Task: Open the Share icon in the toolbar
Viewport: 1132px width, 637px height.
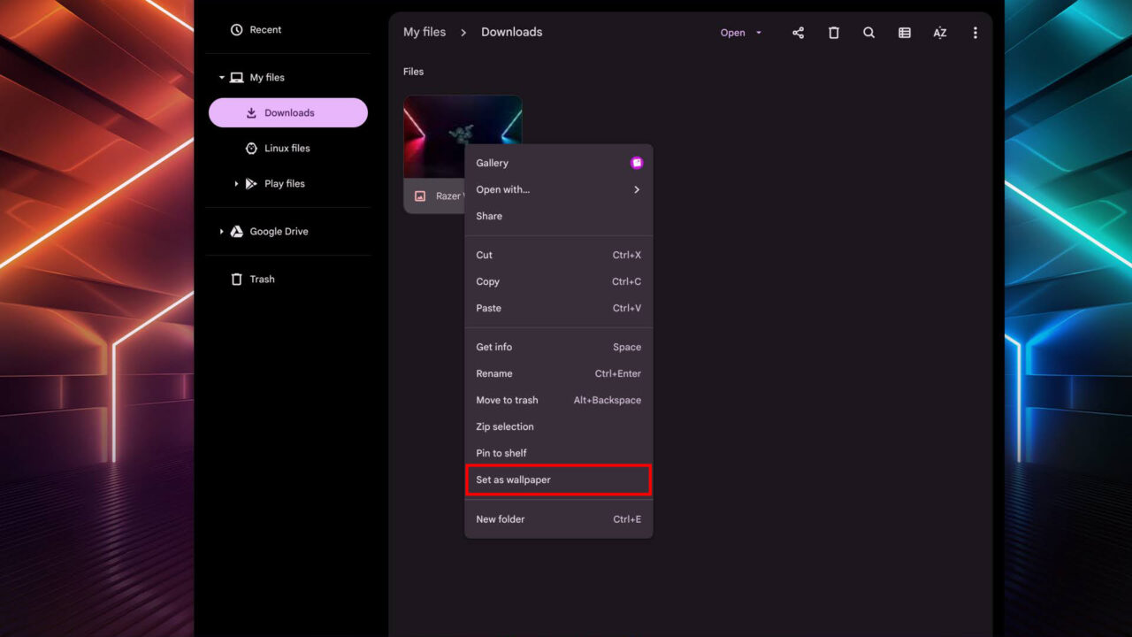Action: coord(798,32)
